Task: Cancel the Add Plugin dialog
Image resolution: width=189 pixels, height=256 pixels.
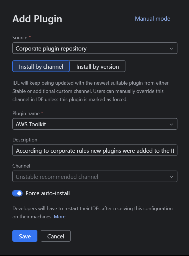Action: (56, 236)
